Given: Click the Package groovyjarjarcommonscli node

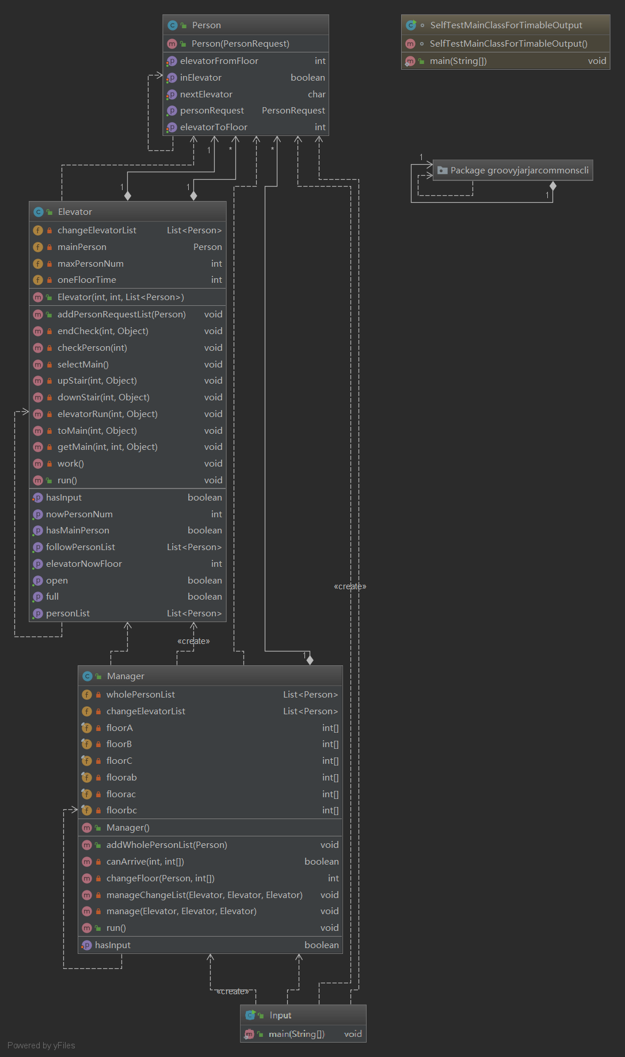Looking at the screenshot, I should pyautogui.click(x=513, y=171).
